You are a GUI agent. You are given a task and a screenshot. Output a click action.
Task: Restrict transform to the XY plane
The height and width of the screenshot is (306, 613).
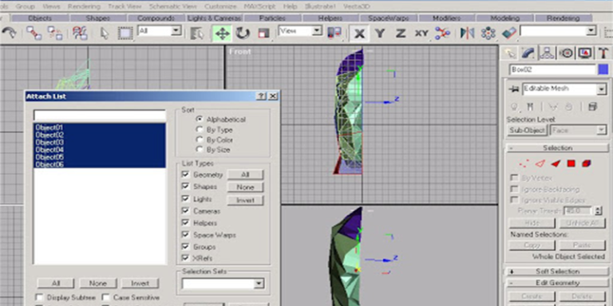421,33
